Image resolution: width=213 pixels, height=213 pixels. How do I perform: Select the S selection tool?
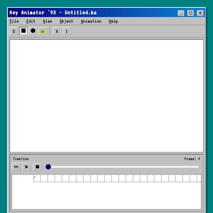coord(14,31)
